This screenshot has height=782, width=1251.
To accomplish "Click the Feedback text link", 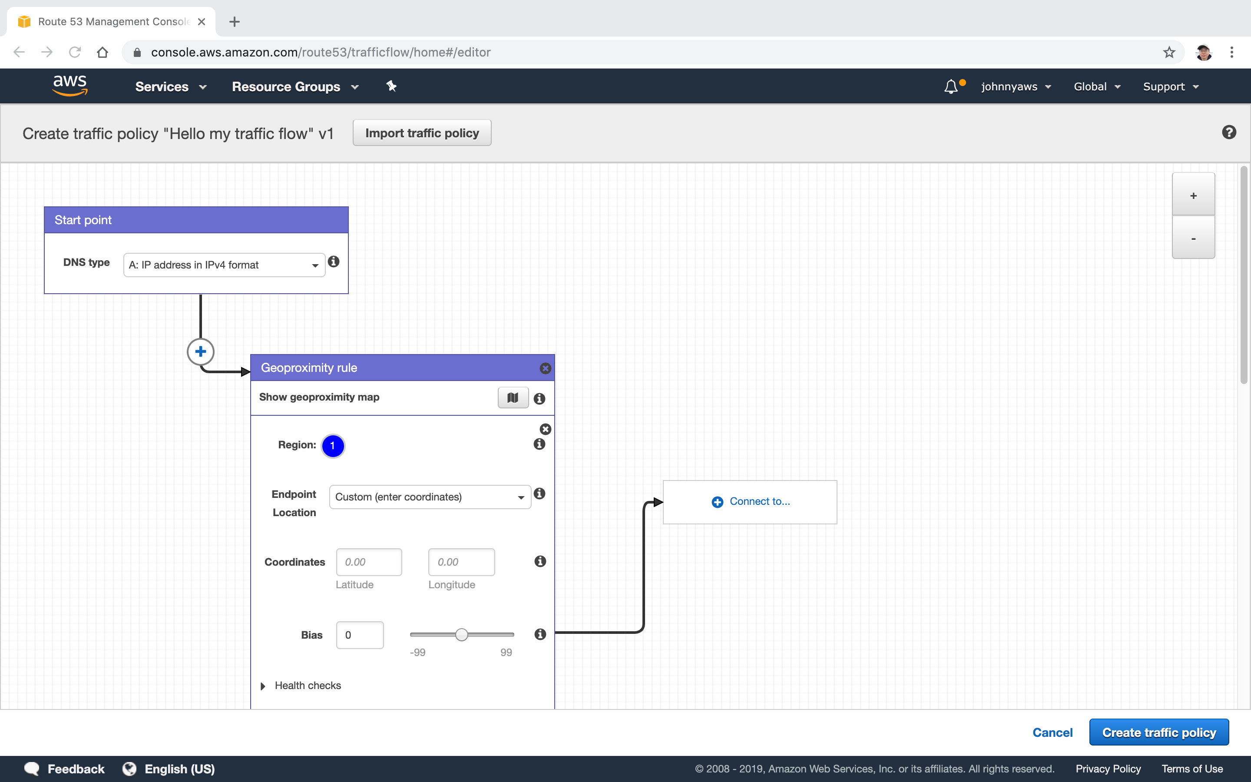I will click(76, 769).
